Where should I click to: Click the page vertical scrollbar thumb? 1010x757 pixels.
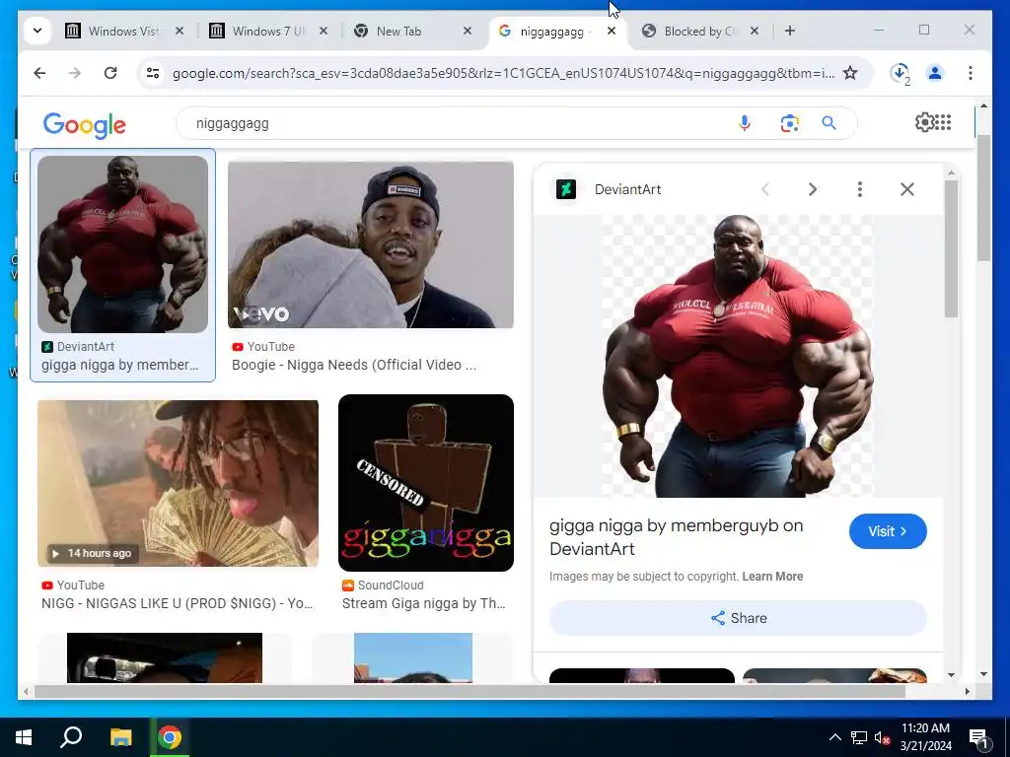pyautogui.click(x=983, y=197)
